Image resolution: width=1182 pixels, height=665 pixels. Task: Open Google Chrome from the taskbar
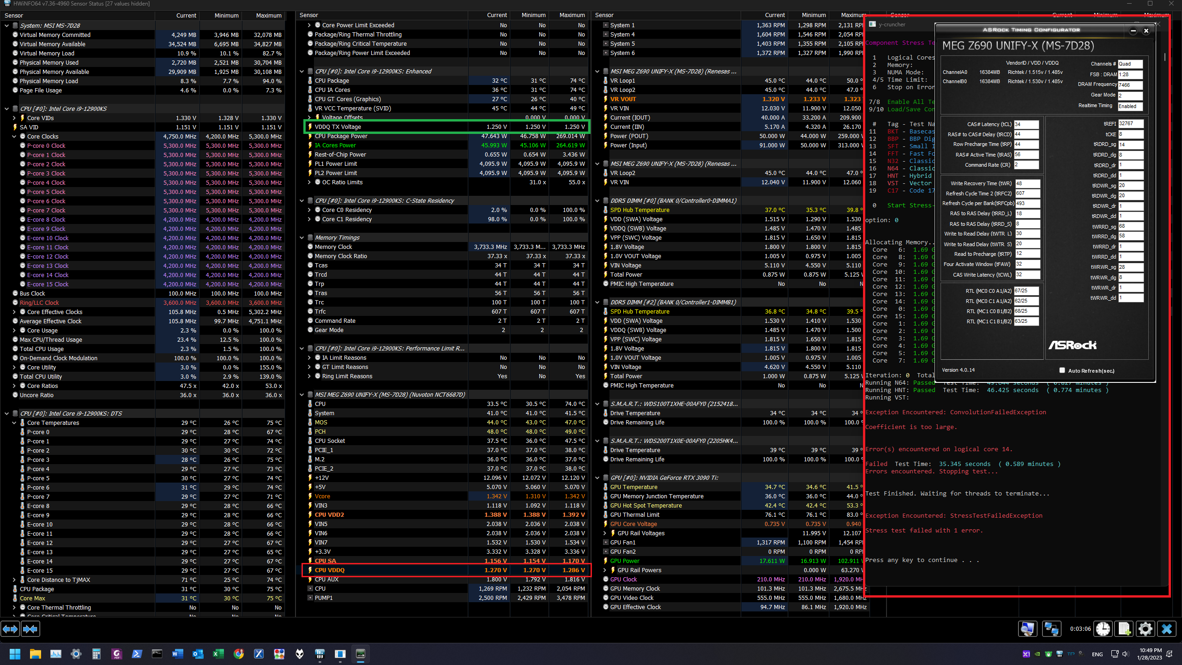239,654
